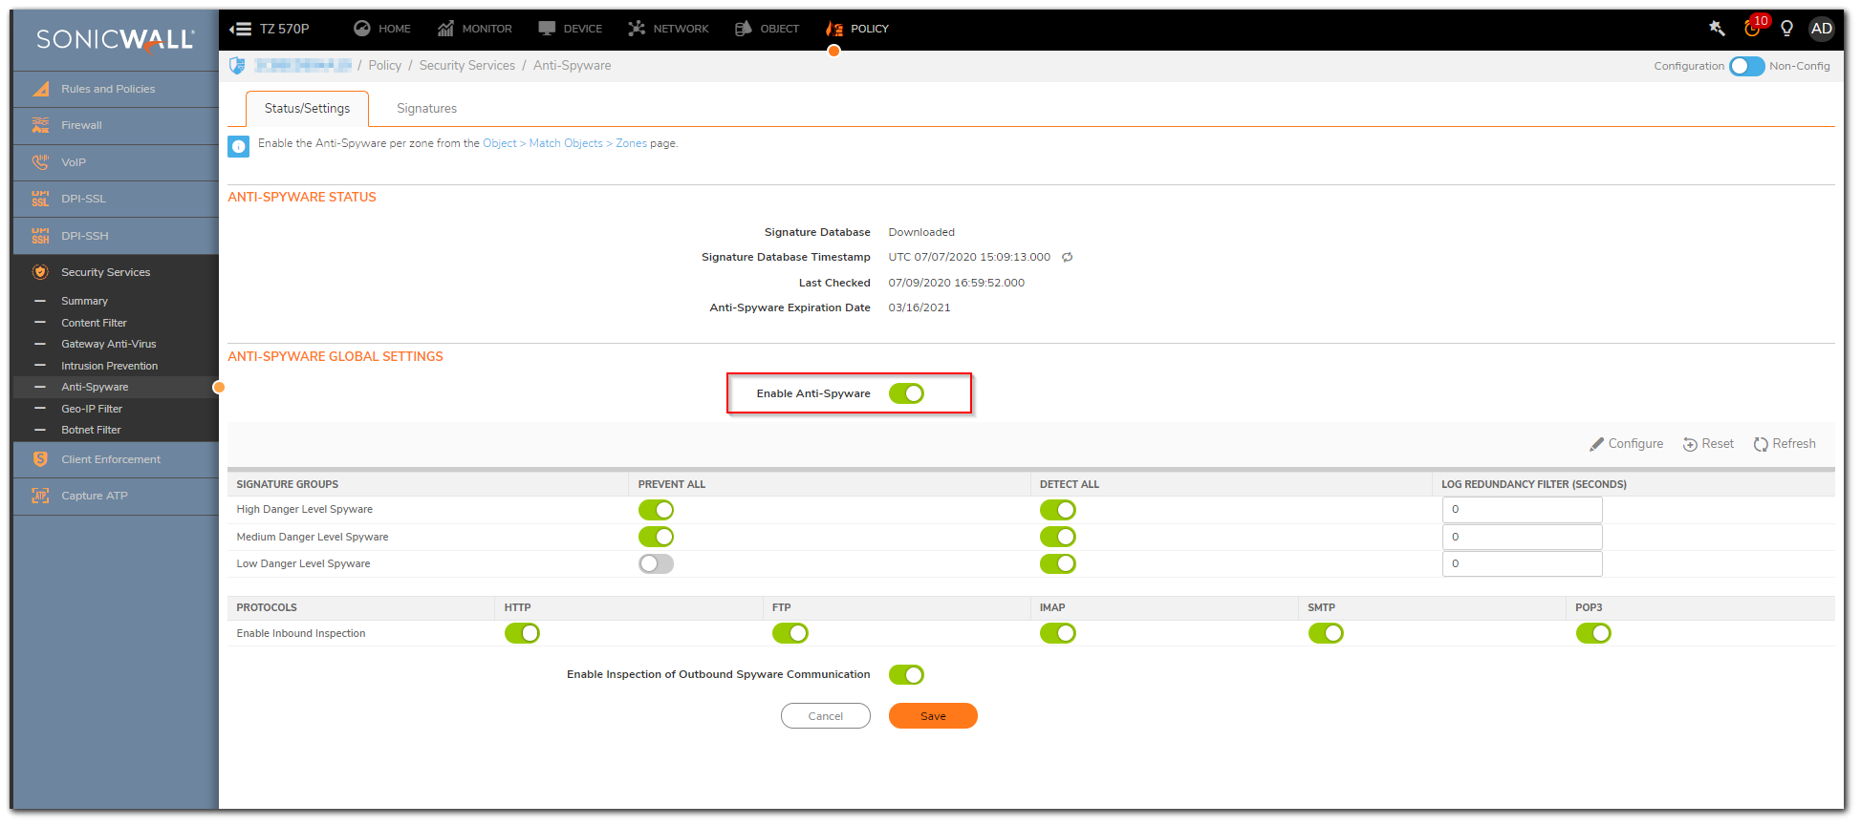Click the POLICY flame icon

coord(834,29)
